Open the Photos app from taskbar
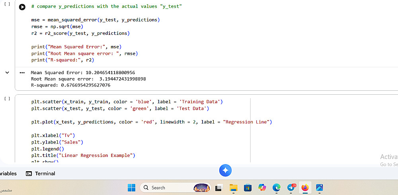Image resolution: width=398 pixels, height=195 pixels. click(319, 187)
